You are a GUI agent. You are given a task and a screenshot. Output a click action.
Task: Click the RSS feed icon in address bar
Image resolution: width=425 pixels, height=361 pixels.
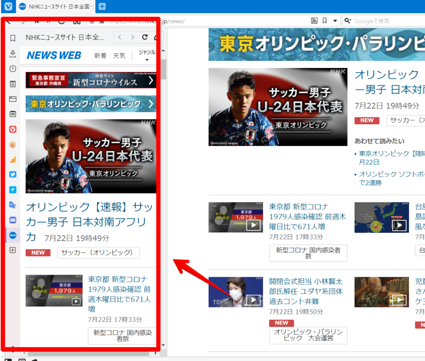pos(314,21)
